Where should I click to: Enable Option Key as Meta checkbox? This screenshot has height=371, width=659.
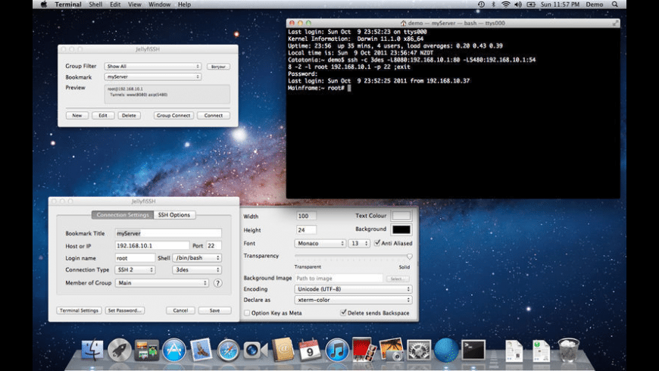(x=247, y=313)
